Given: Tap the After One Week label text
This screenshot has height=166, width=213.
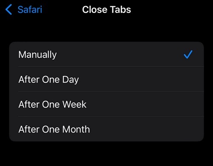Looking at the screenshot, I should pos(52,104).
